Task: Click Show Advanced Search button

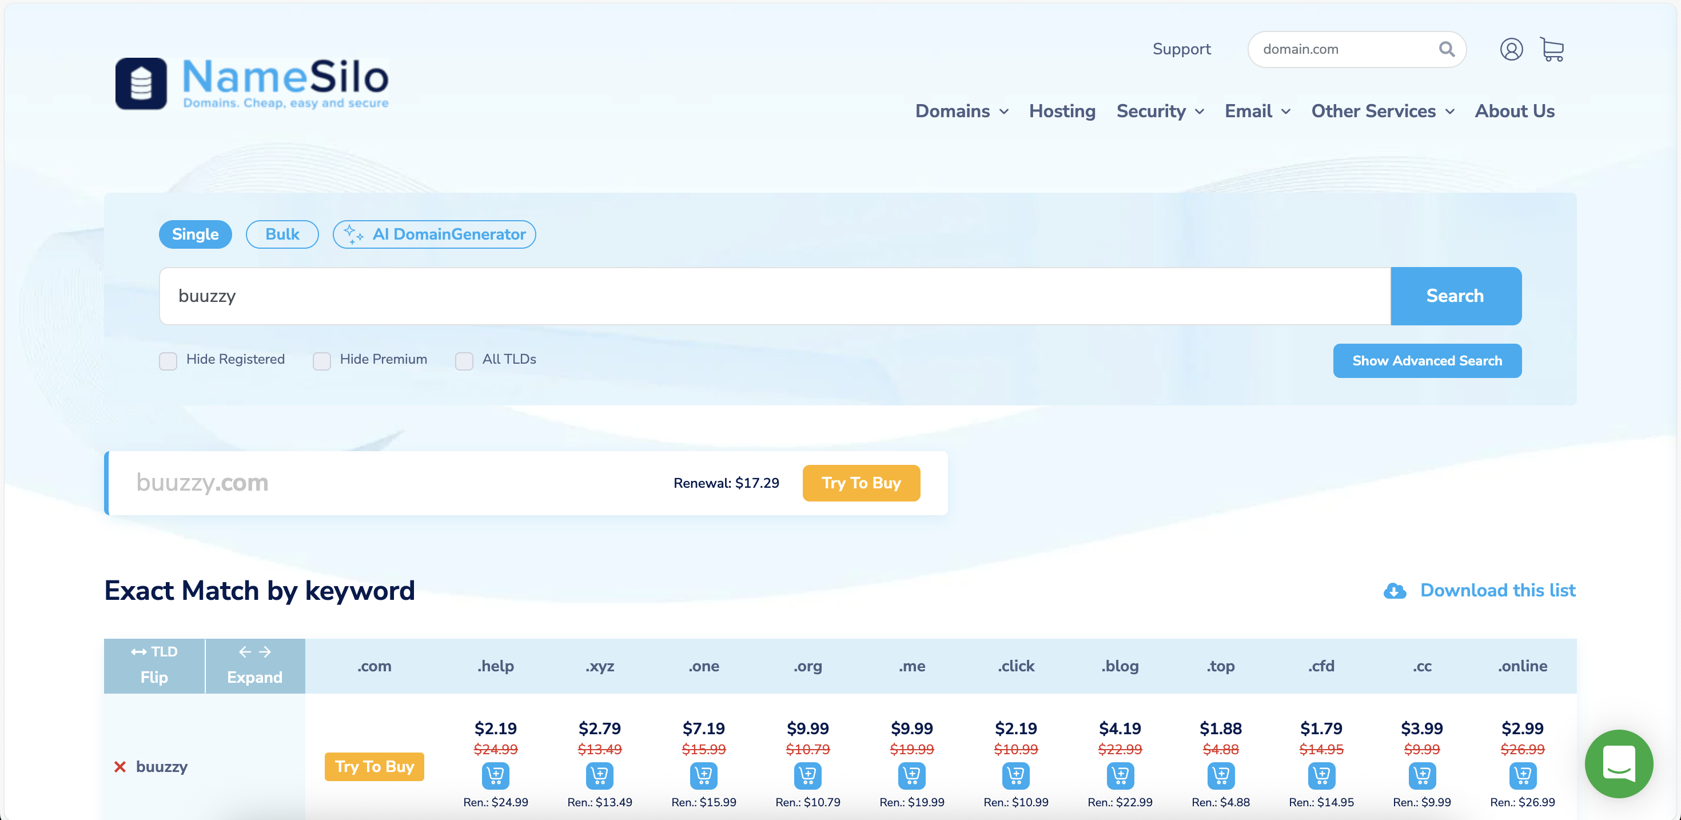Action: (x=1427, y=360)
